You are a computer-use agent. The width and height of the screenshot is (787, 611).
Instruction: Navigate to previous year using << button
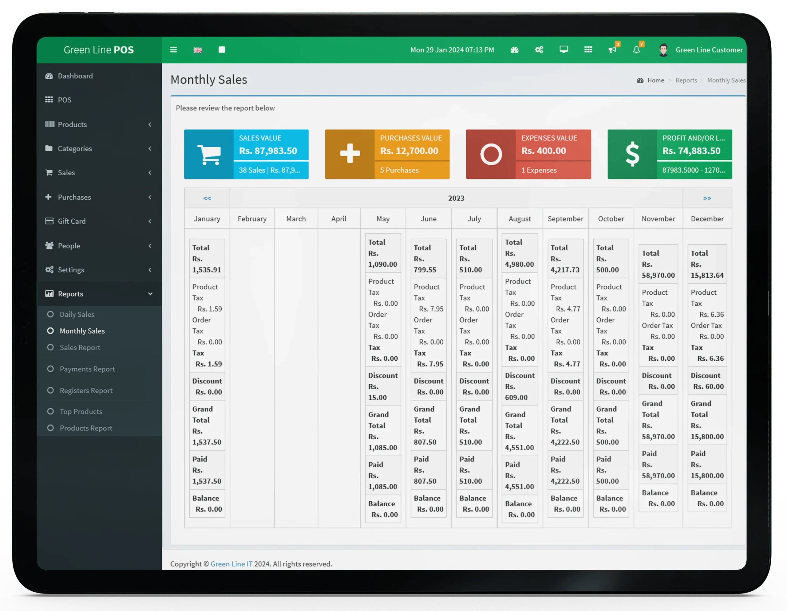[x=206, y=198]
